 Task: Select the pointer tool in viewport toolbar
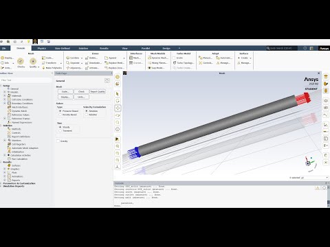click(x=118, y=94)
